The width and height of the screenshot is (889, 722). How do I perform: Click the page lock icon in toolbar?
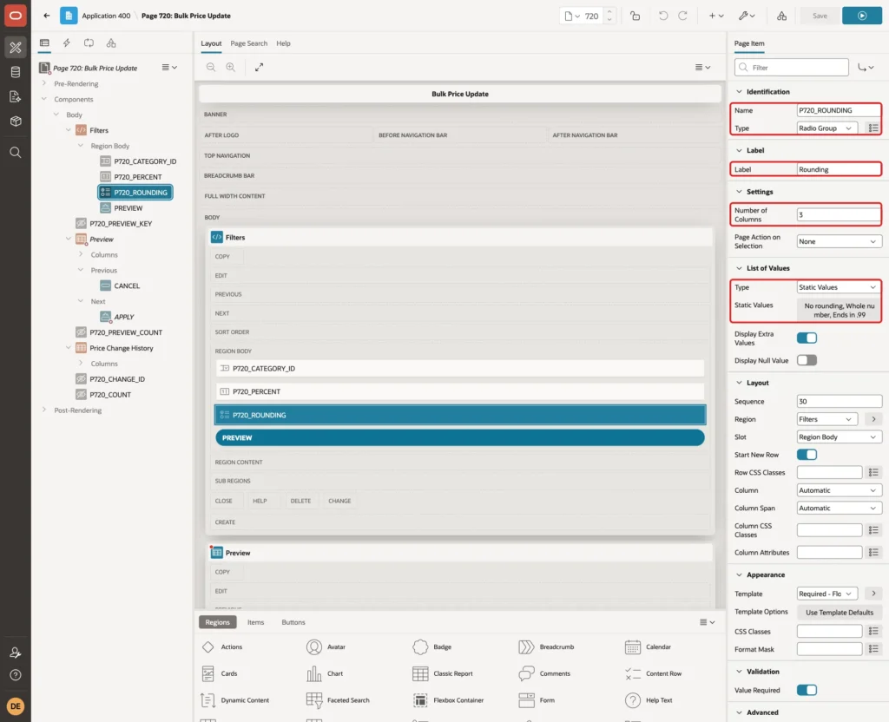click(635, 16)
